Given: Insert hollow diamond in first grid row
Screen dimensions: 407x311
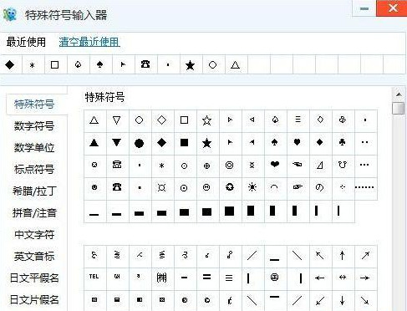Looking at the screenshot, I should (161, 120).
